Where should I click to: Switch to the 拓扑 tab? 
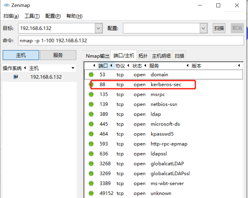pos(143,56)
